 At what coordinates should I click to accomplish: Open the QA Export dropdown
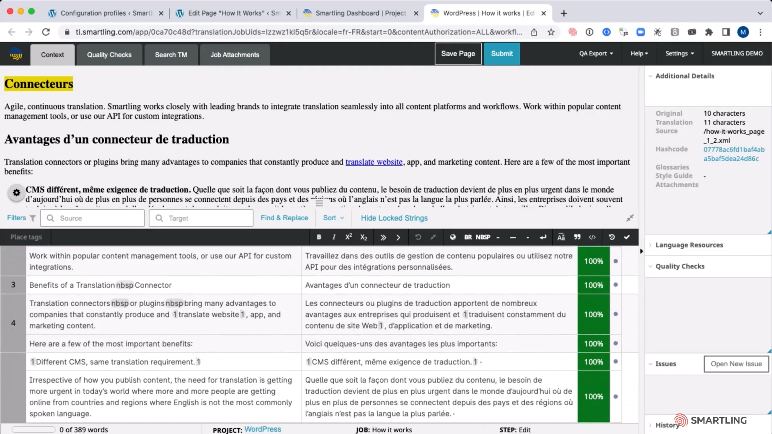(596, 53)
